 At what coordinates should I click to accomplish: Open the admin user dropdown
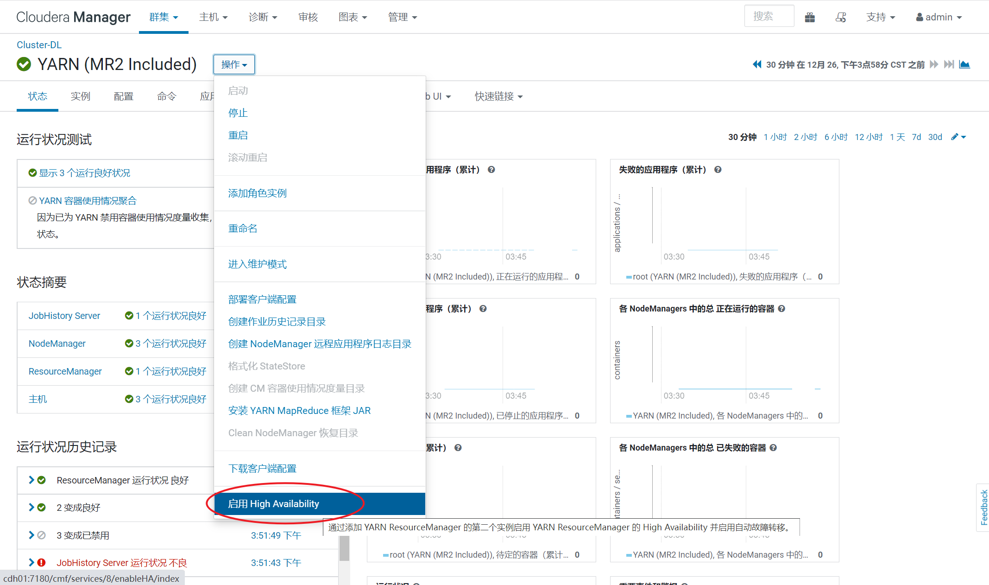(x=939, y=17)
